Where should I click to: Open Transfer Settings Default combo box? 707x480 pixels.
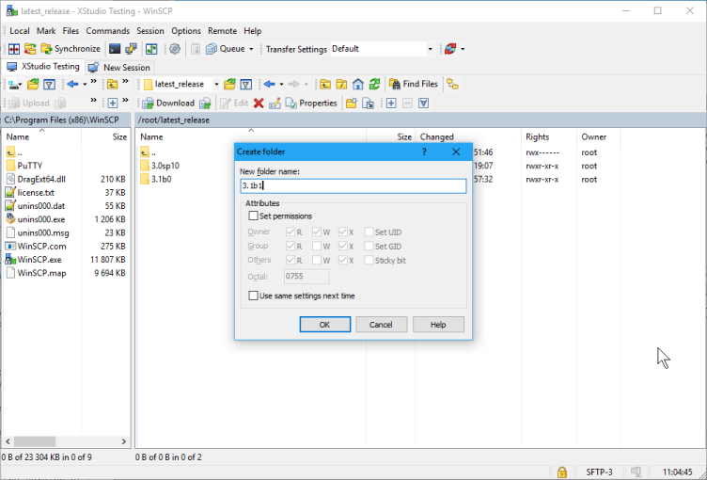(382, 49)
